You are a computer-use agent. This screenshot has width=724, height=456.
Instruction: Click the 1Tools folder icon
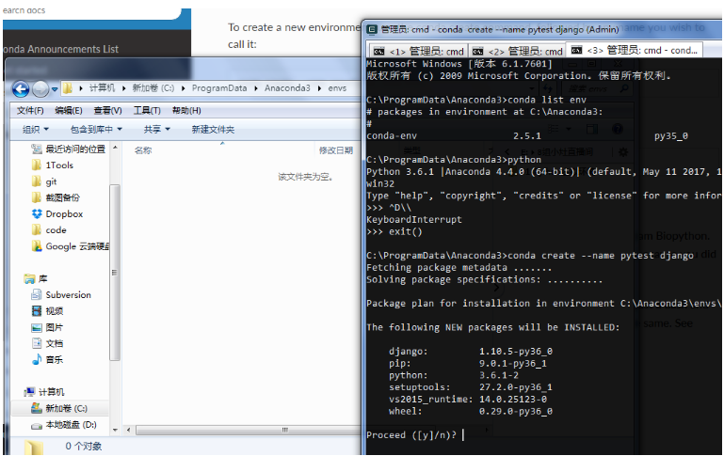click(37, 165)
